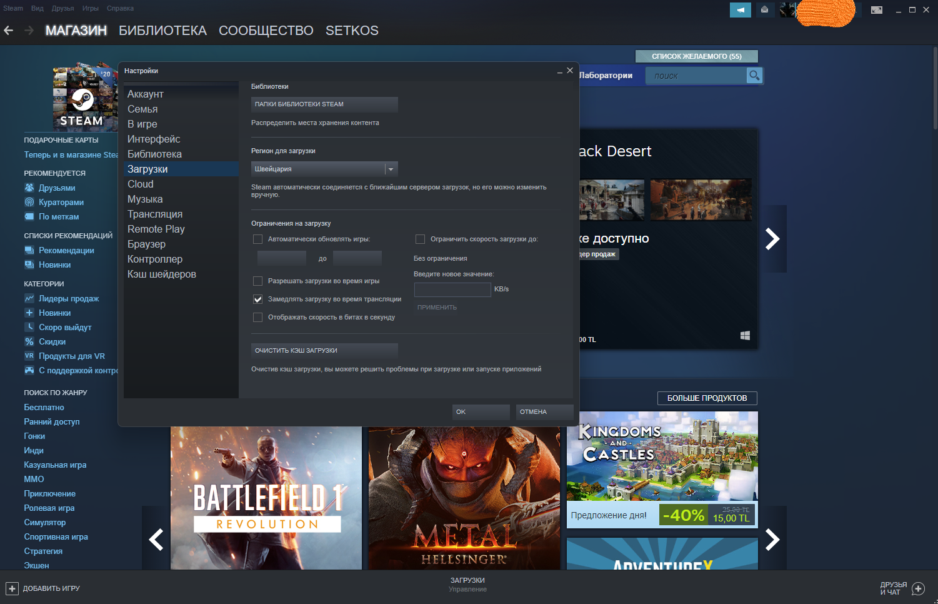The width and height of the screenshot is (938, 604).
Task: Click БОЛЬШЕ ПРОДУКТОВ button
Action: click(707, 398)
